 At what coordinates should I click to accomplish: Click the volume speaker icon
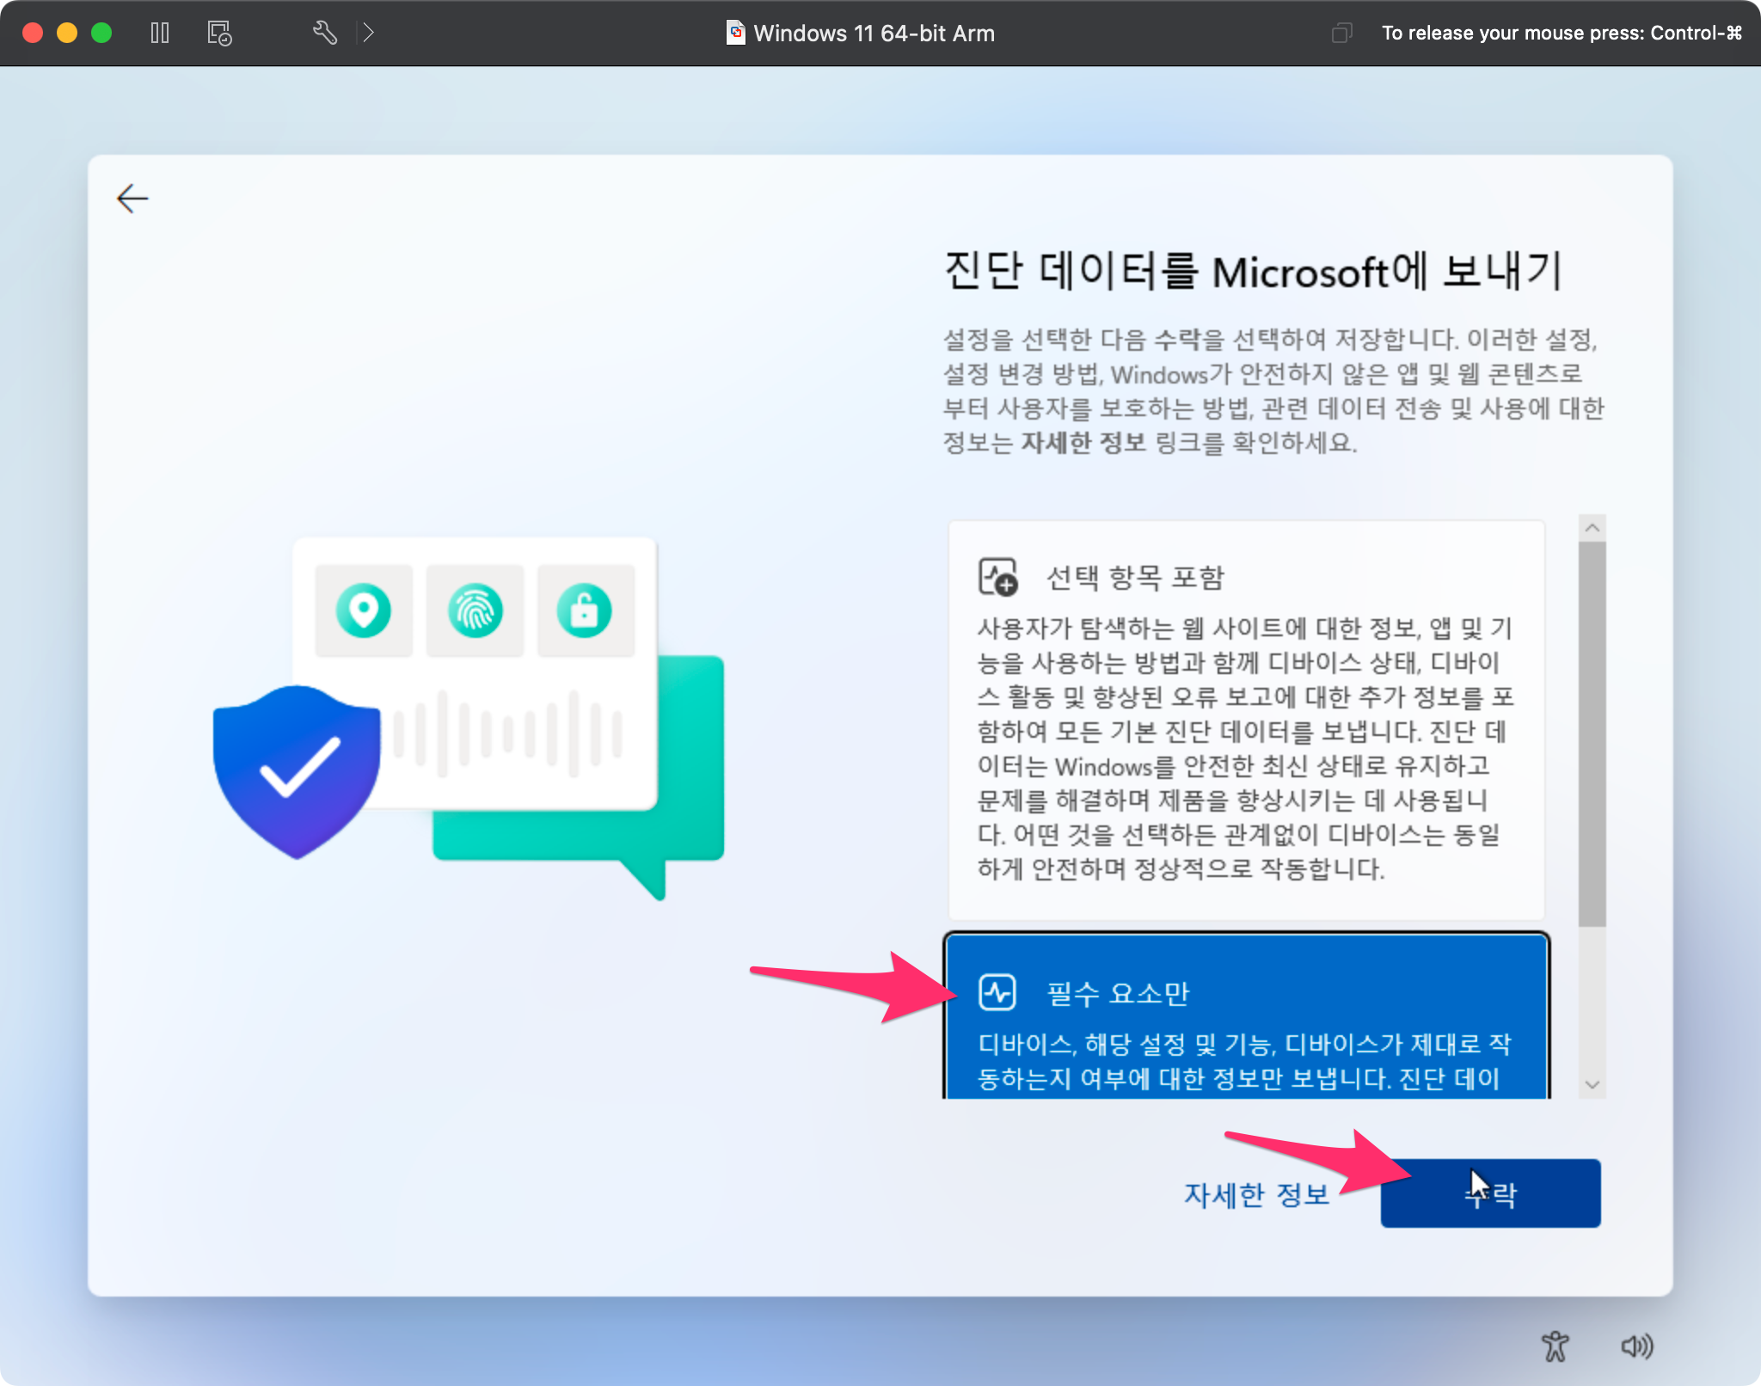(x=1636, y=1346)
